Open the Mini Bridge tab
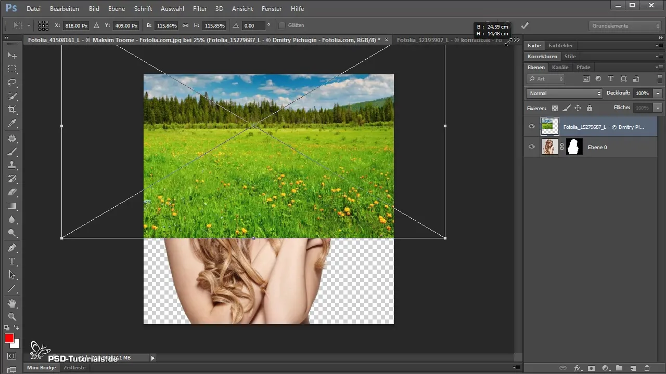 (41, 367)
